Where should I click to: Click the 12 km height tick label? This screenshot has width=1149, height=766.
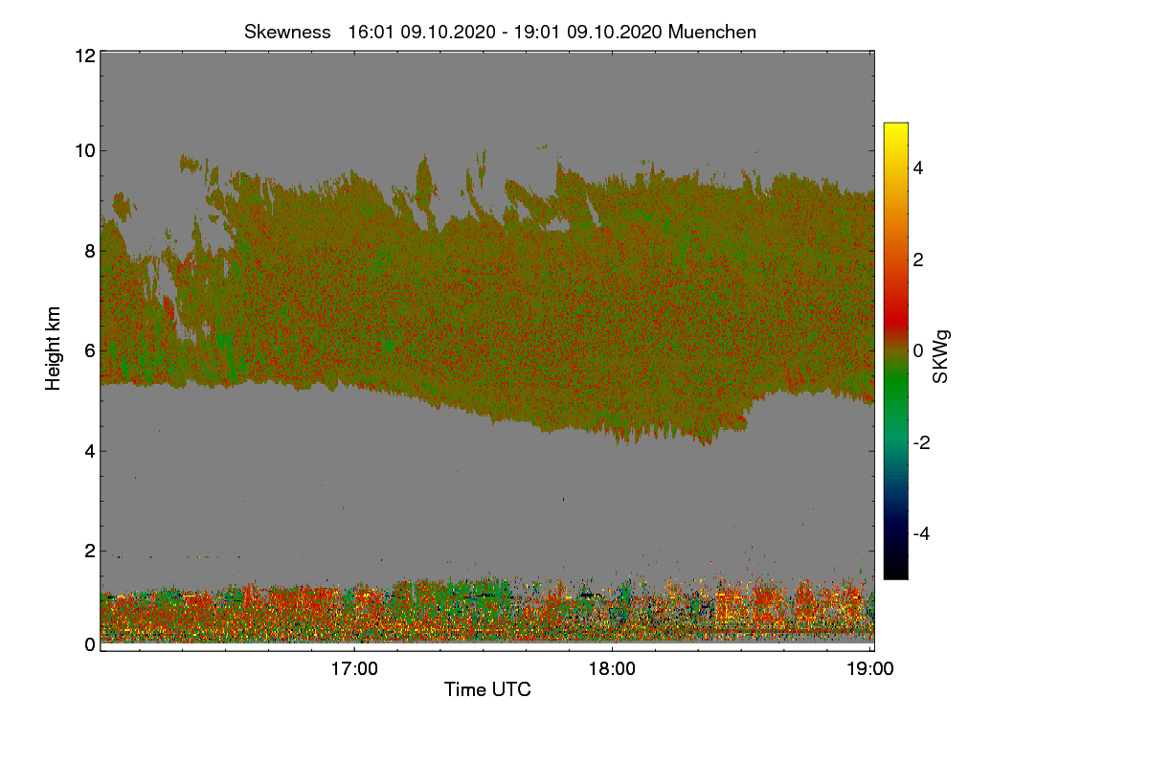tap(84, 56)
